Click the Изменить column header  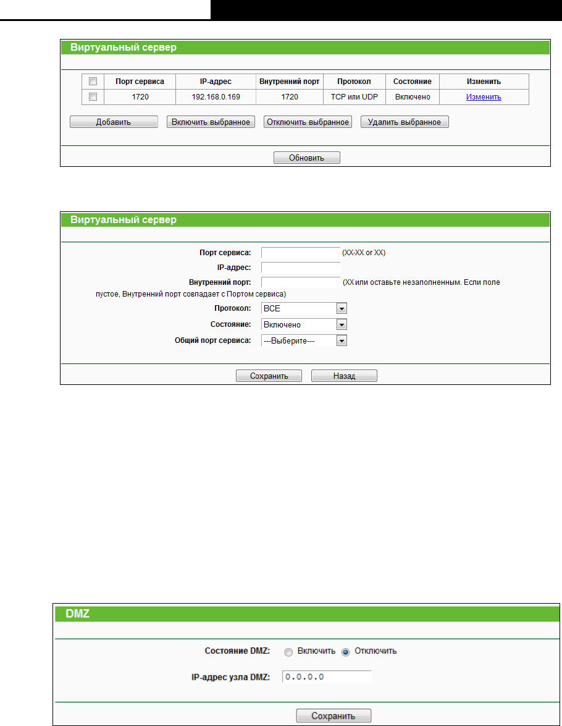click(484, 82)
